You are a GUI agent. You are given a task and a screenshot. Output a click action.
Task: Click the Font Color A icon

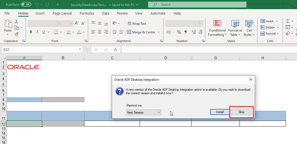pyautogui.click(x=79, y=32)
